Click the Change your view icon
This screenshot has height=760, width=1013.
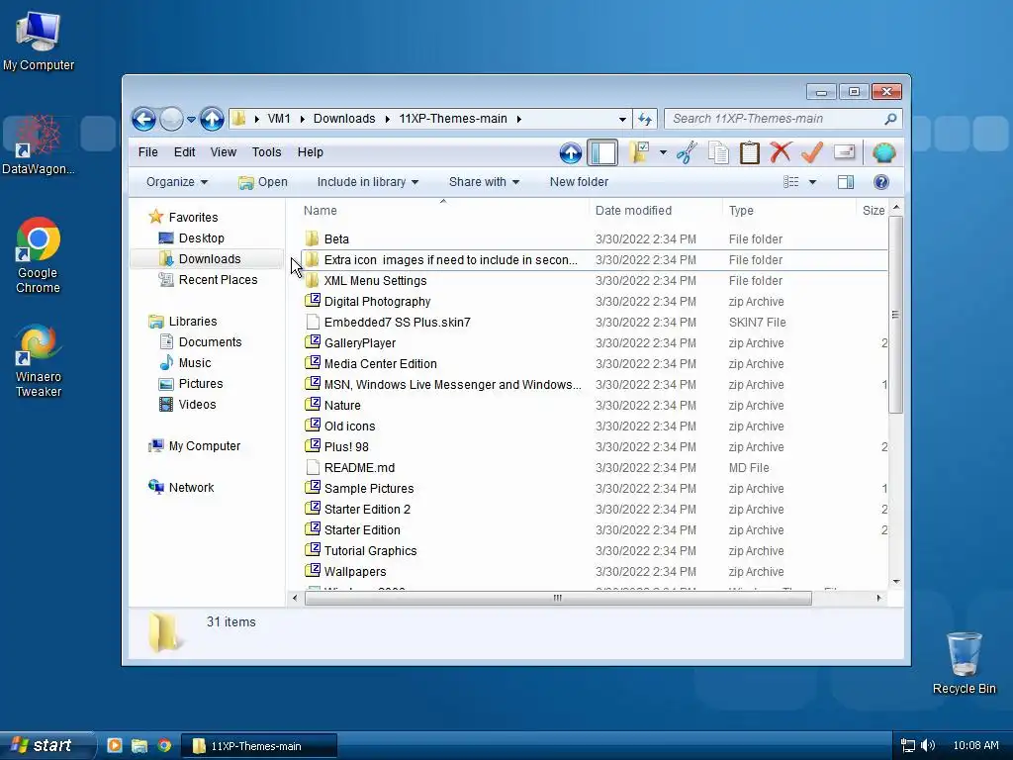click(x=790, y=182)
